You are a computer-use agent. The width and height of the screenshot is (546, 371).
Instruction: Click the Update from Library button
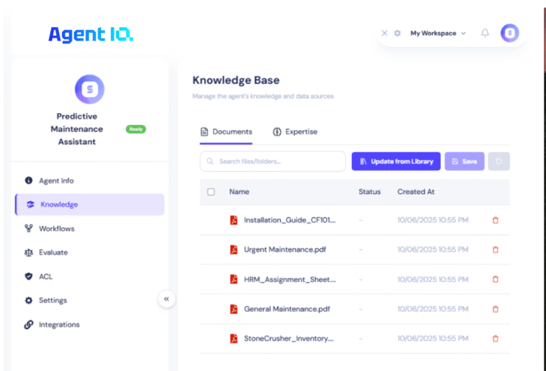pyautogui.click(x=396, y=161)
